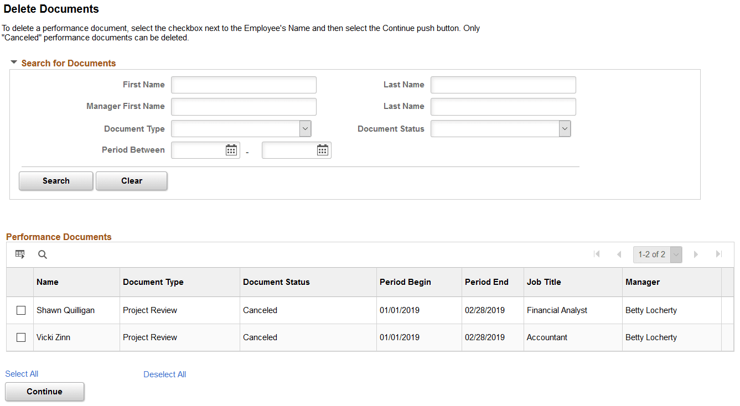The width and height of the screenshot is (740, 406).
Task: Click the Clear button
Action: pos(131,181)
